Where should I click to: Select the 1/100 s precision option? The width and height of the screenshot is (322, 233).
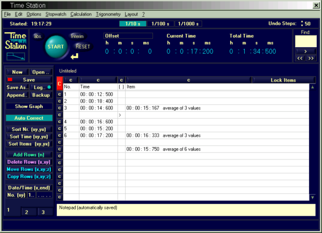[160, 24]
